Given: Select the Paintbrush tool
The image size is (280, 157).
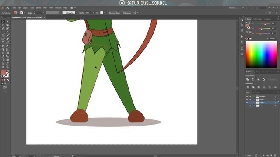Looking at the screenshot, I should pyautogui.click(x=7, y=36).
